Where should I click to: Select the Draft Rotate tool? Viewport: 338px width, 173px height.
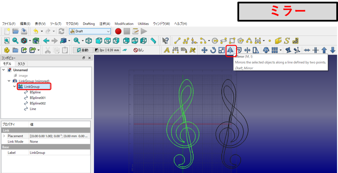[x=213, y=50]
